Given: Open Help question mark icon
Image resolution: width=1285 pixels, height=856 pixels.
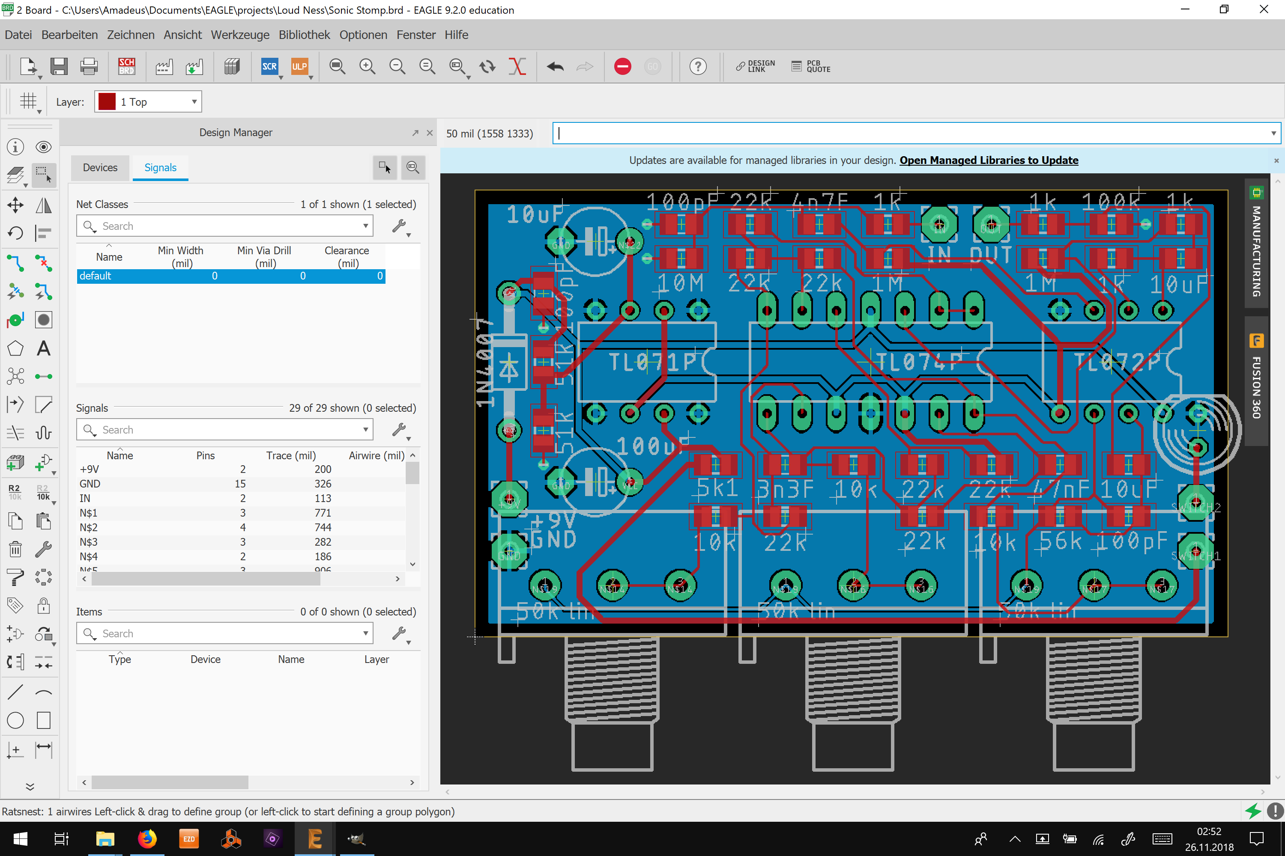Looking at the screenshot, I should coord(698,67).
